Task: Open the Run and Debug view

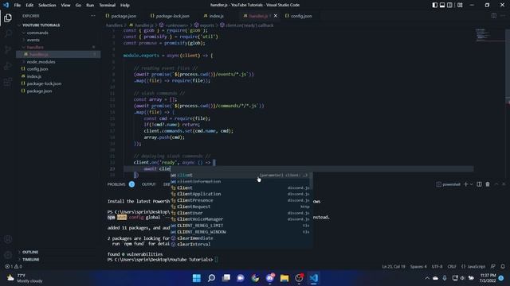Action: tap(8, 66)
